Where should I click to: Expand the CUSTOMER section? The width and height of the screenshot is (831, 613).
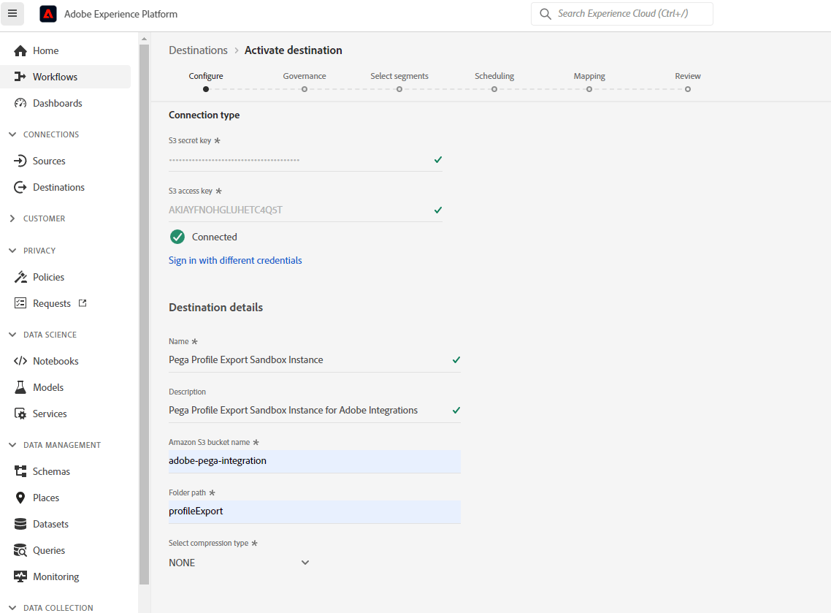(x=11, y=218)
